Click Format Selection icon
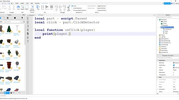This screenshot has width=179, height=100. (32, 7)
